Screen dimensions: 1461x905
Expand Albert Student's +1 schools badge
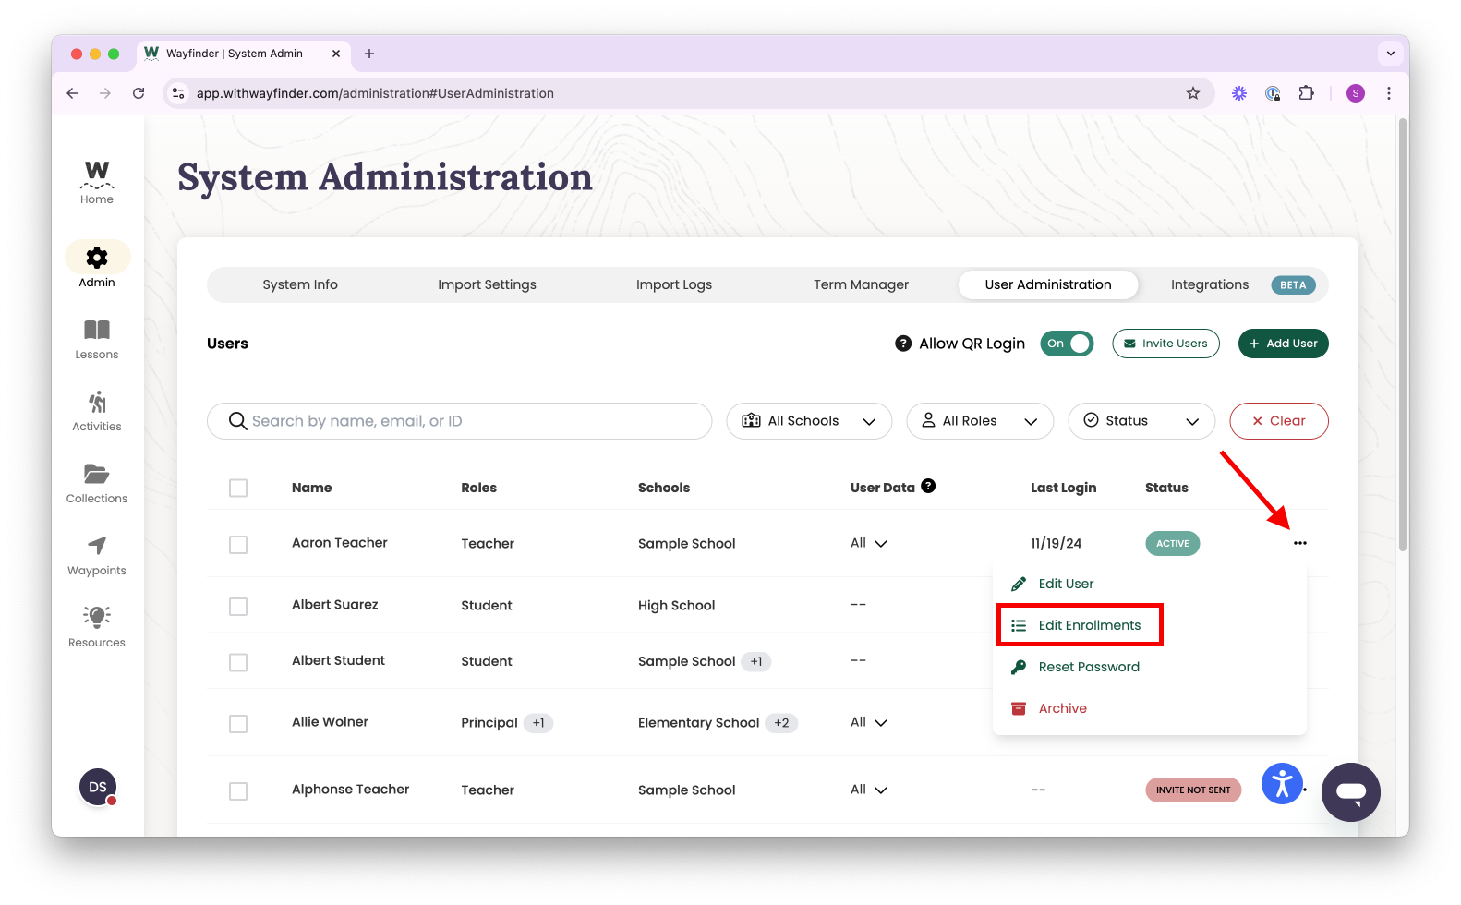(756, 661)
